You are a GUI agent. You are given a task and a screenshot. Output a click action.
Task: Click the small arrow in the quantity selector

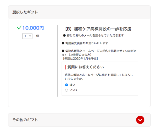(x=30, y=36)
